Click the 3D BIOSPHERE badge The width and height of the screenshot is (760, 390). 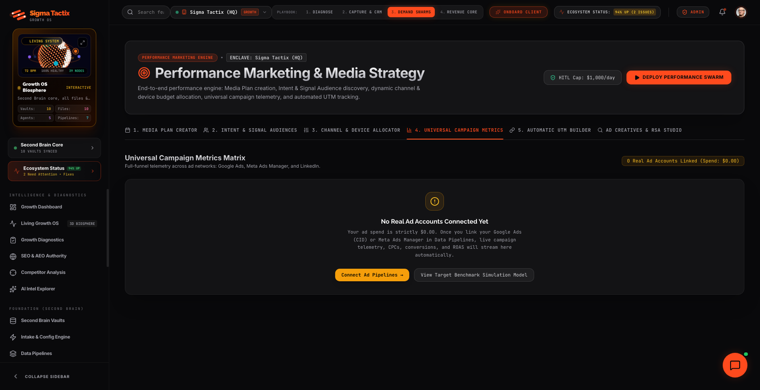point(82,224)
